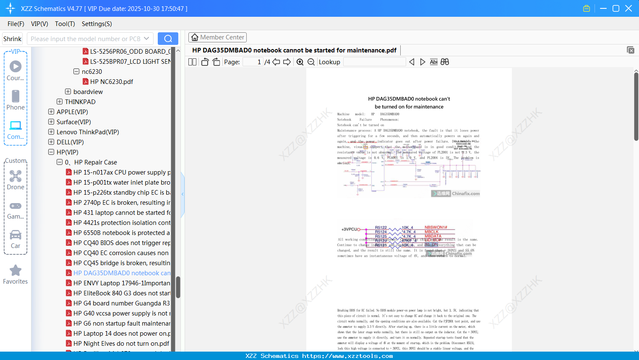The width and height of the screenshot is (639, 360).
Task: Toggle the two-page view icon
Action: pos(192,62)
